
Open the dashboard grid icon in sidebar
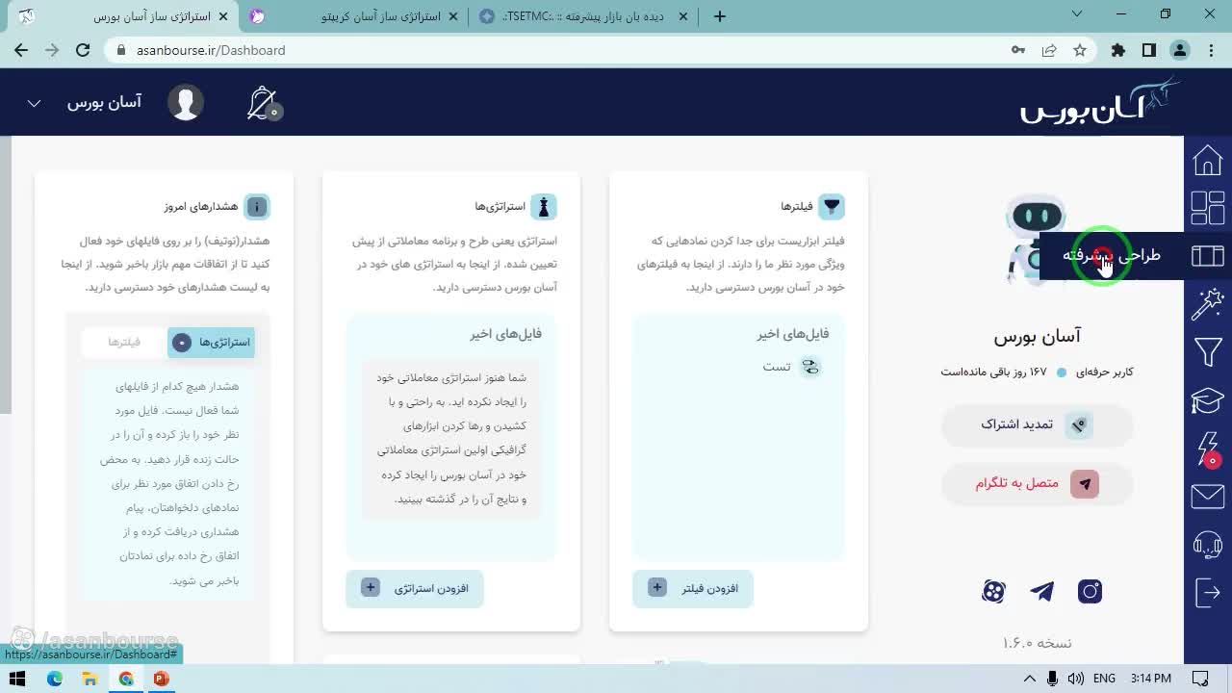[1207, 208]
